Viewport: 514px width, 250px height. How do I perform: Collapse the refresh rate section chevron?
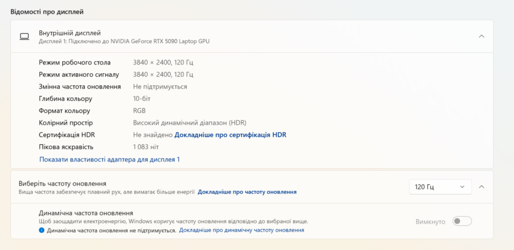pyautogui.click(x=481, y=187)
